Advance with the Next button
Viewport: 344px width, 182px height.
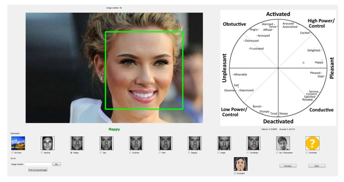[x=317, y=166]
